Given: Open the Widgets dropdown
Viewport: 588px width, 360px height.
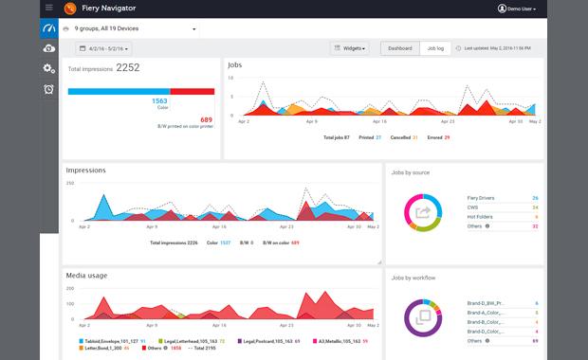Looking at the screenshot, I should tap(350, 48).
